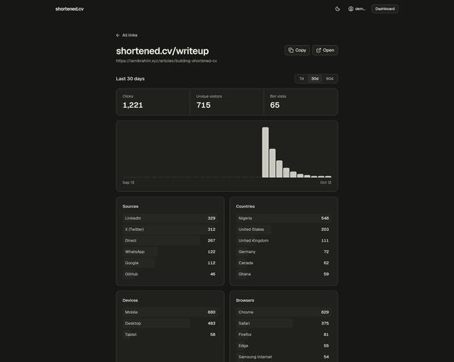The image size is (454, 362).
Task: Select the Nigeria country row
Action: (284, 218)
